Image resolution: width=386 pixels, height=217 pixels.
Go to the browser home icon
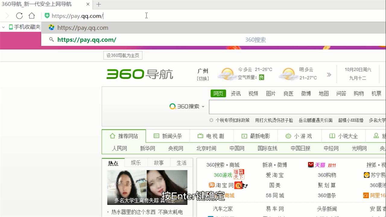32,16
